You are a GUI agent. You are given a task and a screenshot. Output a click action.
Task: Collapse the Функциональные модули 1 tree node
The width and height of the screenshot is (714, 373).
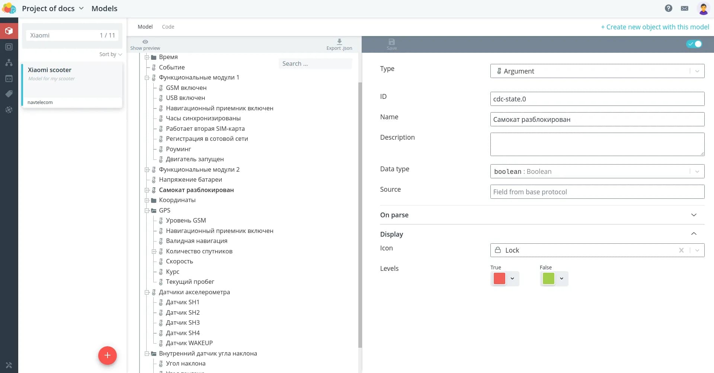[x=147, y=78]
